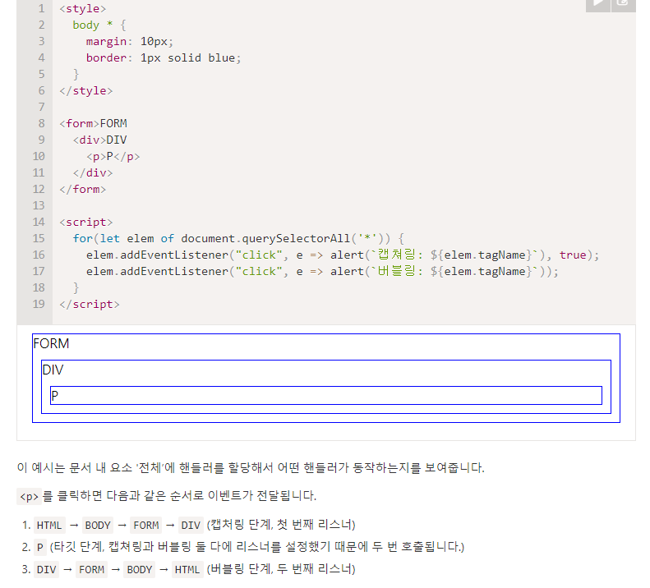Click the closing '</div>' tag line

(x=93, y=172)
